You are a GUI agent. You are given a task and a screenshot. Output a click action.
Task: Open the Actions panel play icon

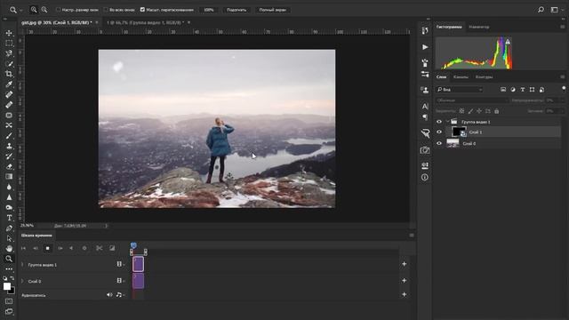pyautogui.click(x=425, y=47)
